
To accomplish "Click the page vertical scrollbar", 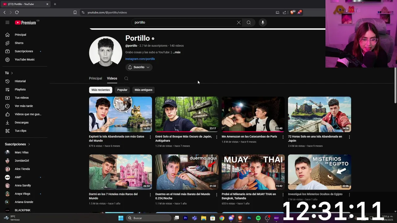I will [395, 85].
